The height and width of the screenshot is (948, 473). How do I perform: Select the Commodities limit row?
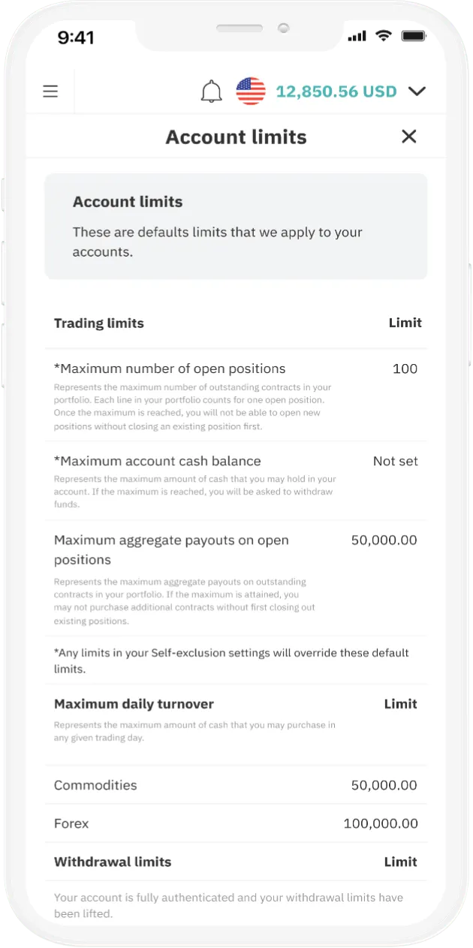(95, 785)
